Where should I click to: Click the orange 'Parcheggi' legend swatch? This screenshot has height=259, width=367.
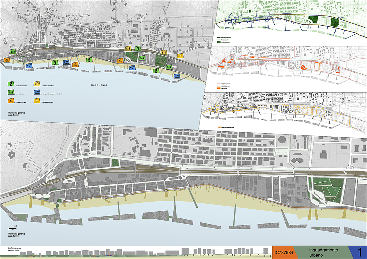[219, 88]
